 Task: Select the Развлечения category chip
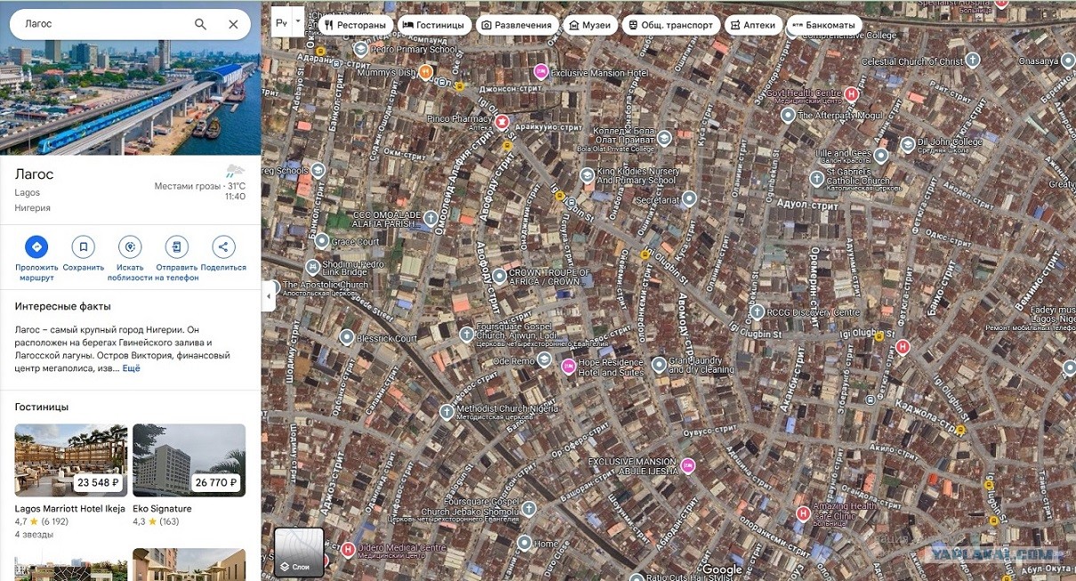click(517, 25)
